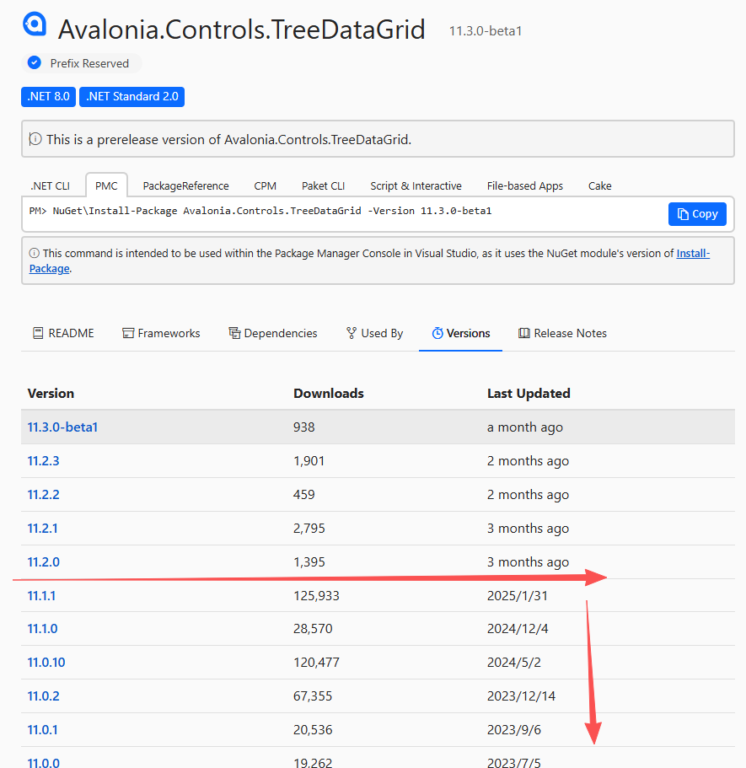
Task: Select the PackageReference tab
Action: click(x=185, y=185)
